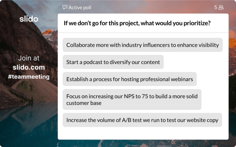Select the NPS to 75 option
The image size is (236, 147).
pyautogui.click(x=132, y=99)
